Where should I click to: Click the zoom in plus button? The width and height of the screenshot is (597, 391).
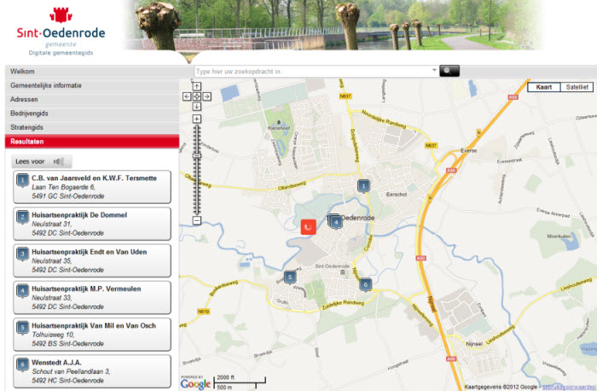[x=197, y=120]
